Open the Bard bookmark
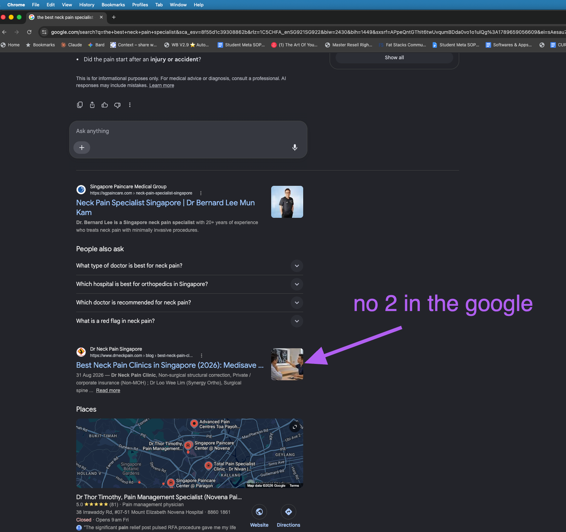This screenshot has width=566, height=532. coord(96,45)
